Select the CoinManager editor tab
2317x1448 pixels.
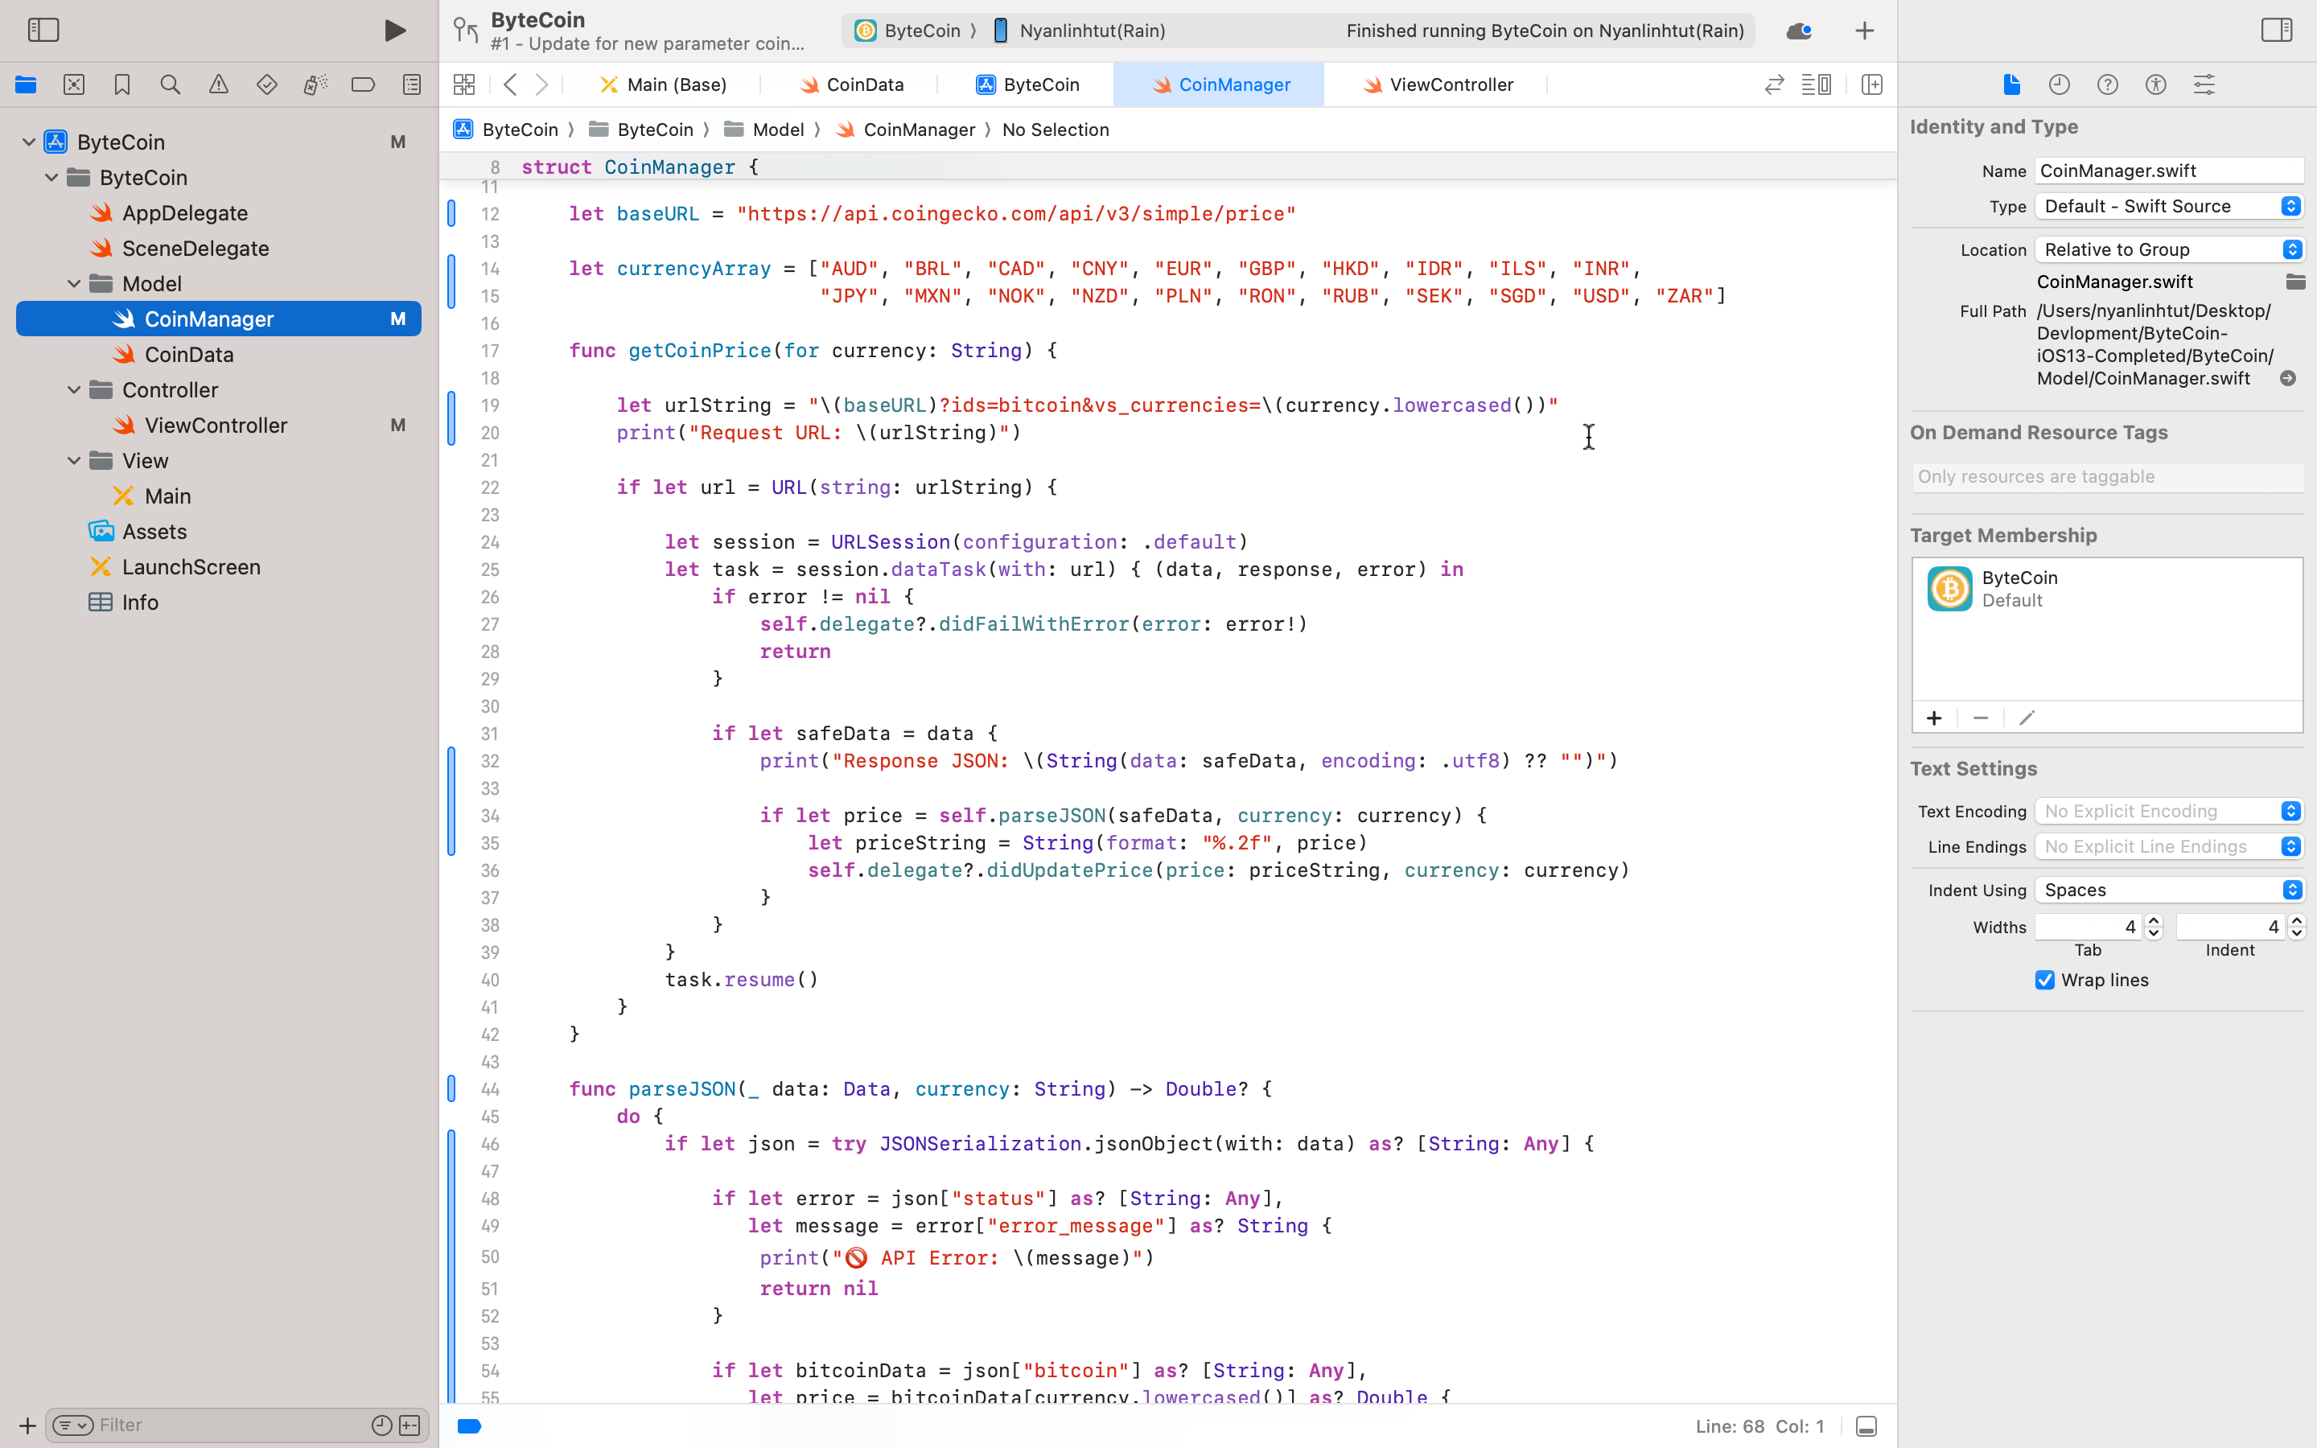click(1220, 84)
